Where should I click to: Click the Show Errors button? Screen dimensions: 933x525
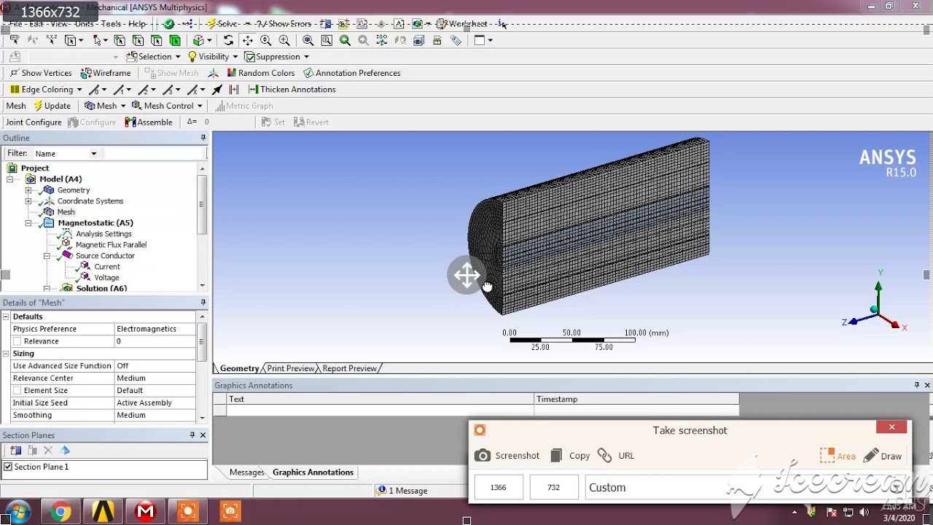tap(285, 24)
